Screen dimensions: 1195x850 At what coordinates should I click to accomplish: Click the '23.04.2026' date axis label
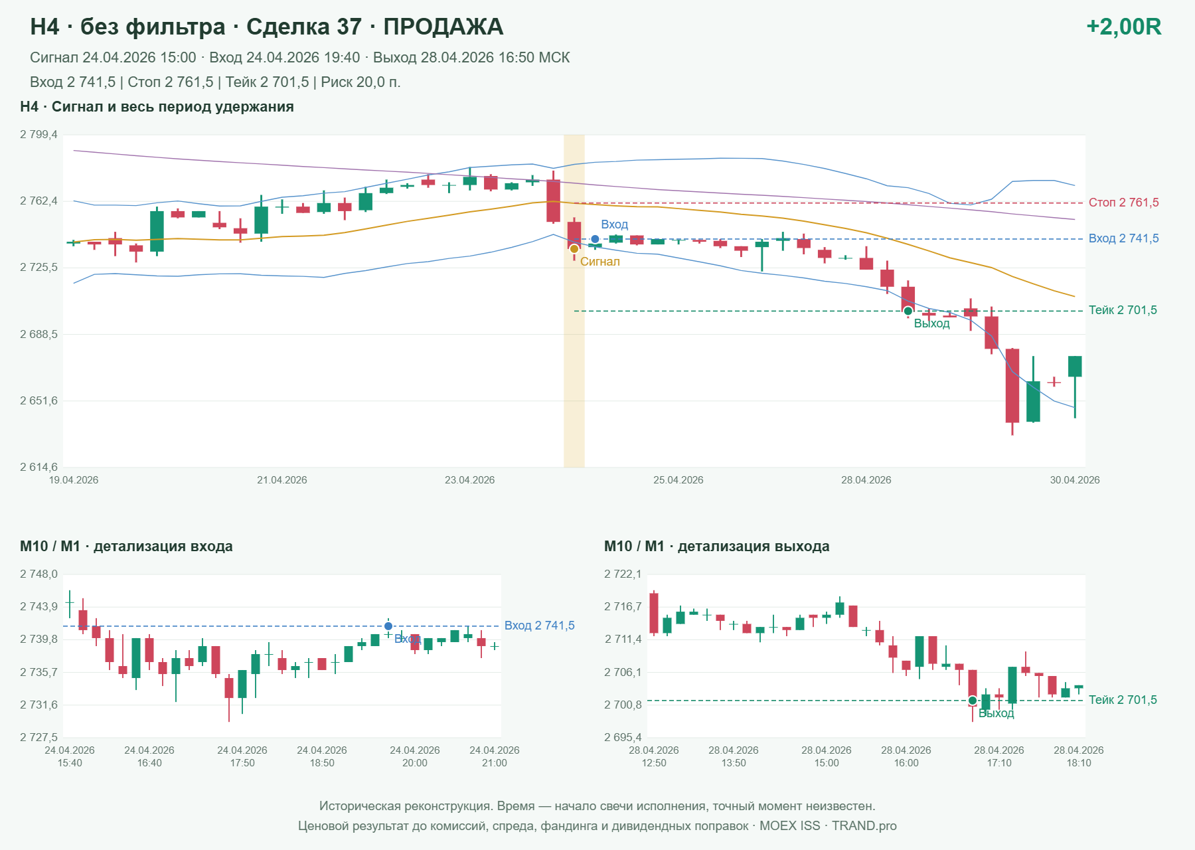pos(470,480)
